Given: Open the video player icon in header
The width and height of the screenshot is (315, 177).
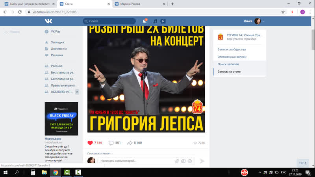Looking at the screenshot, I should point(163,21).
